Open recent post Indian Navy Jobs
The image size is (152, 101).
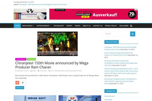(x=119, y=54)
